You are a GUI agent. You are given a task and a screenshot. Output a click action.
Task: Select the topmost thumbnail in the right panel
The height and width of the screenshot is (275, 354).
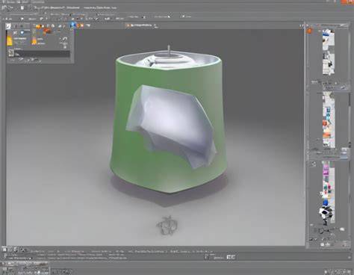[329, 40]
